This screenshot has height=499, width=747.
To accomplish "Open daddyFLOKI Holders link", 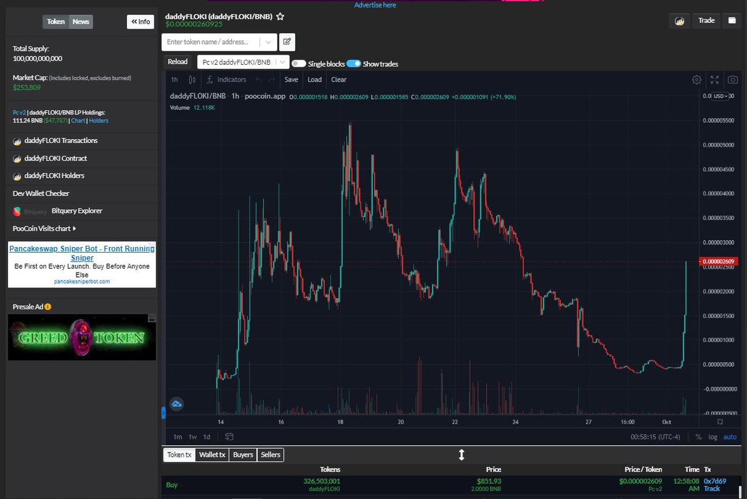I will [x=54, y=175].
